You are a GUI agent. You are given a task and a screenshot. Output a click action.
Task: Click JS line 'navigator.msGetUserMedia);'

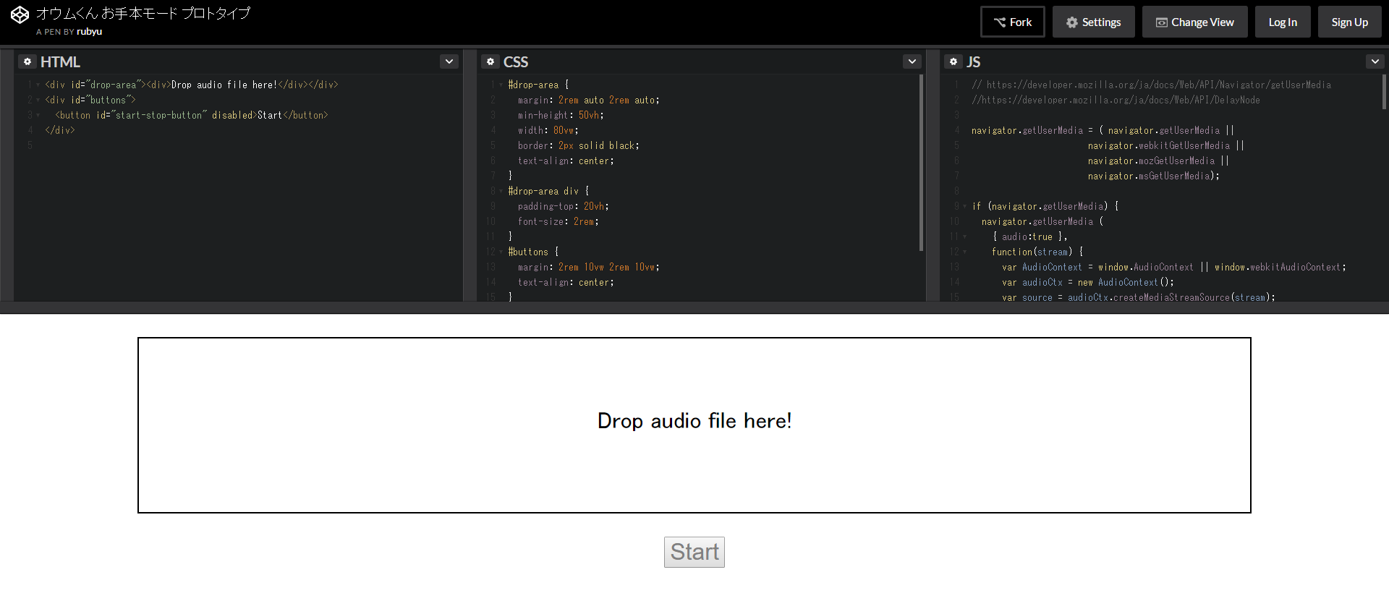pyautogui.click(x=1154, y=176)
